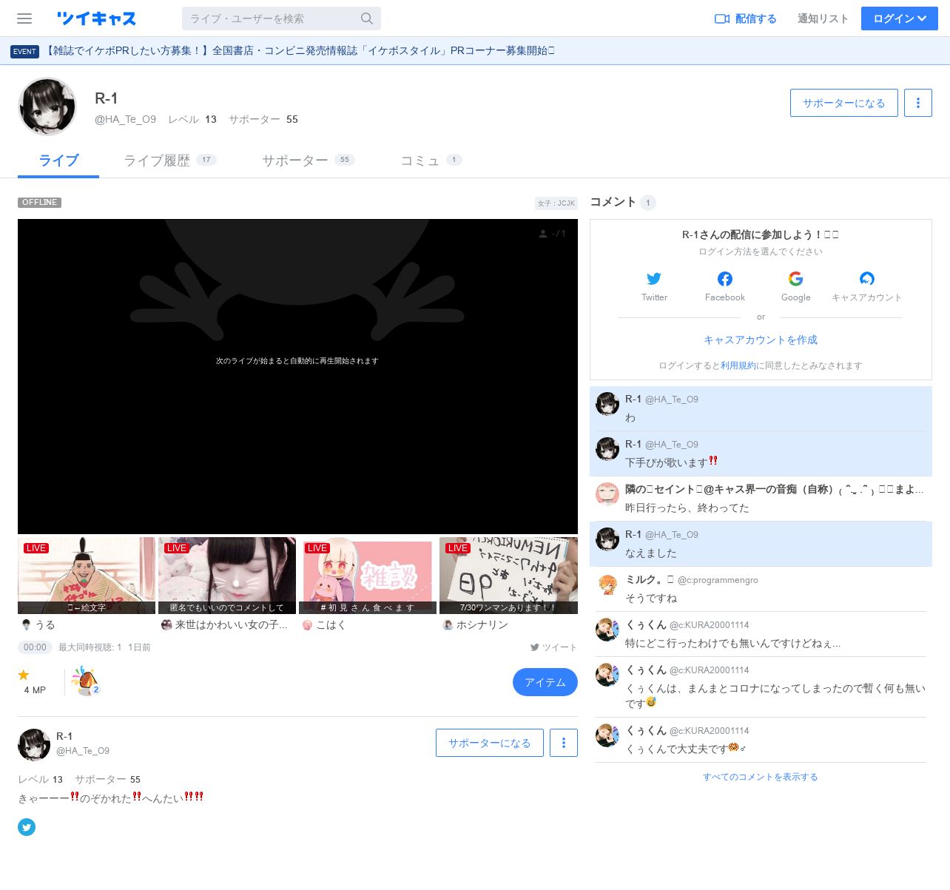950x890 pixels.
Task: Click avatar of the 隣のセイント commenter
Action: coord(607,494)
